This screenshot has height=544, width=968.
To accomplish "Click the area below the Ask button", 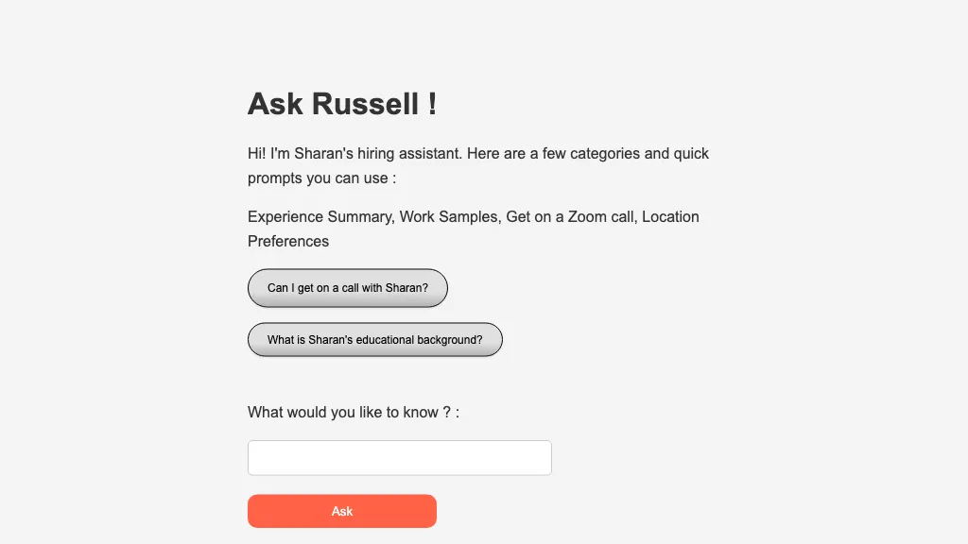I will point(341,536).
